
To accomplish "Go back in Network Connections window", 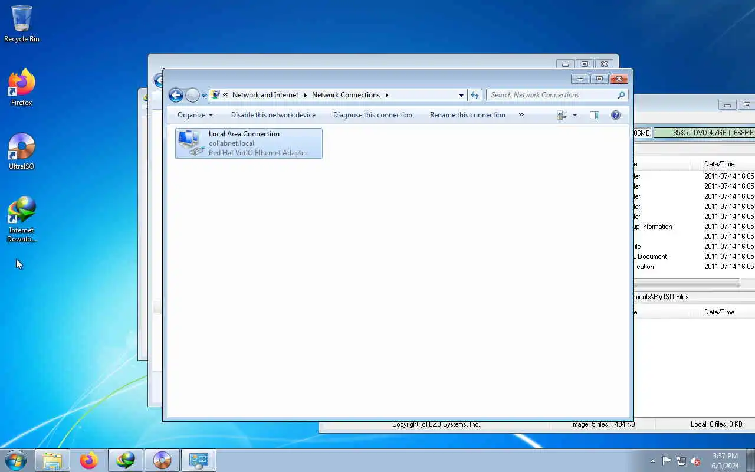I will tap(176, 95).
